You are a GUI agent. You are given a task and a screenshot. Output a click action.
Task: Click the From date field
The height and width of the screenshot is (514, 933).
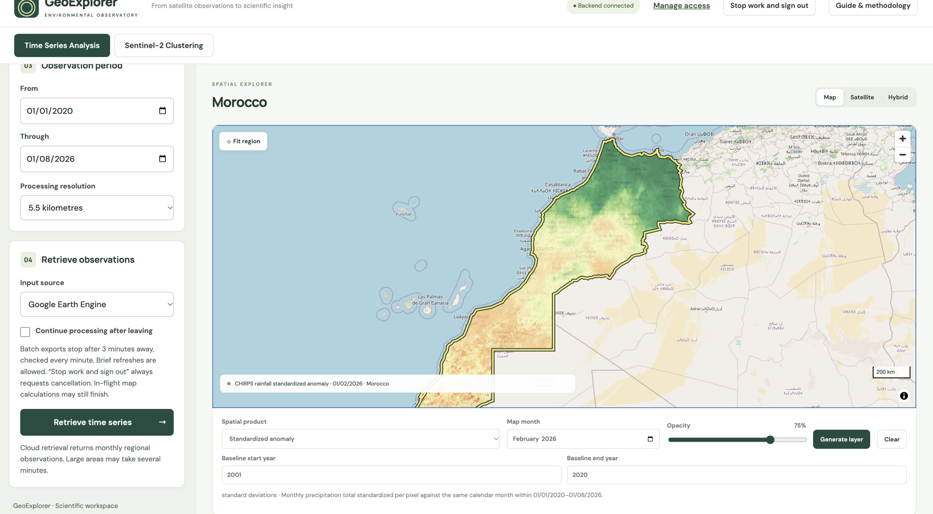point(97,111)
